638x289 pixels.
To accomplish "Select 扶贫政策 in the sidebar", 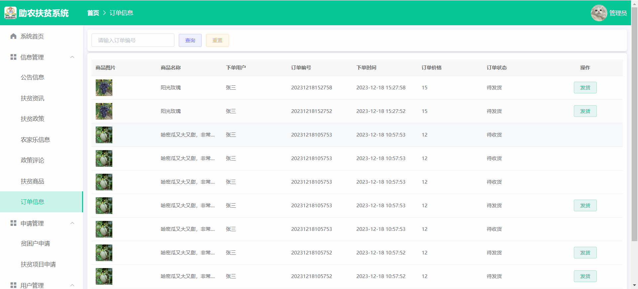I will [x=42, y=119].
